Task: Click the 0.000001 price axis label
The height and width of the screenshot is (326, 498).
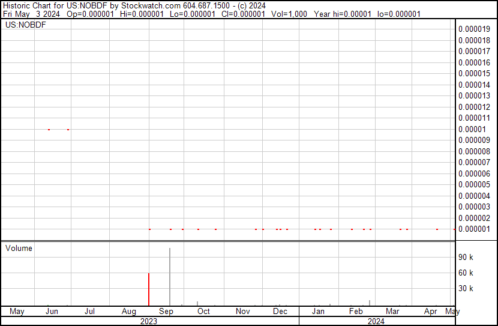Action: point(474,229)
